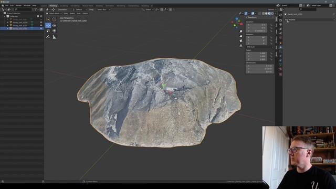Screen dimensions: 336x189
Task: Hide Sandy_rock_LOD2 with its eye icon
Action: click(x=41, y=28)
